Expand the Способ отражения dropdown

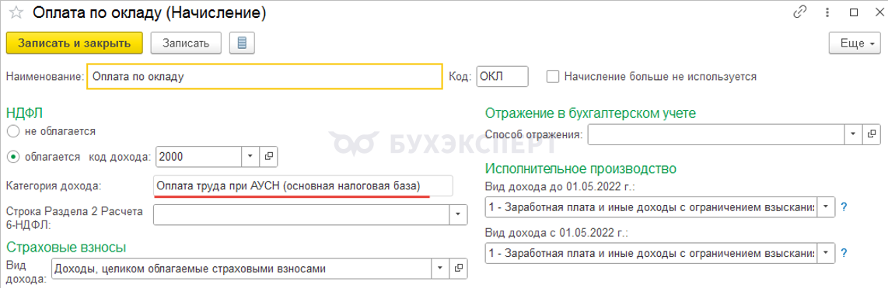tap(854, 134)
